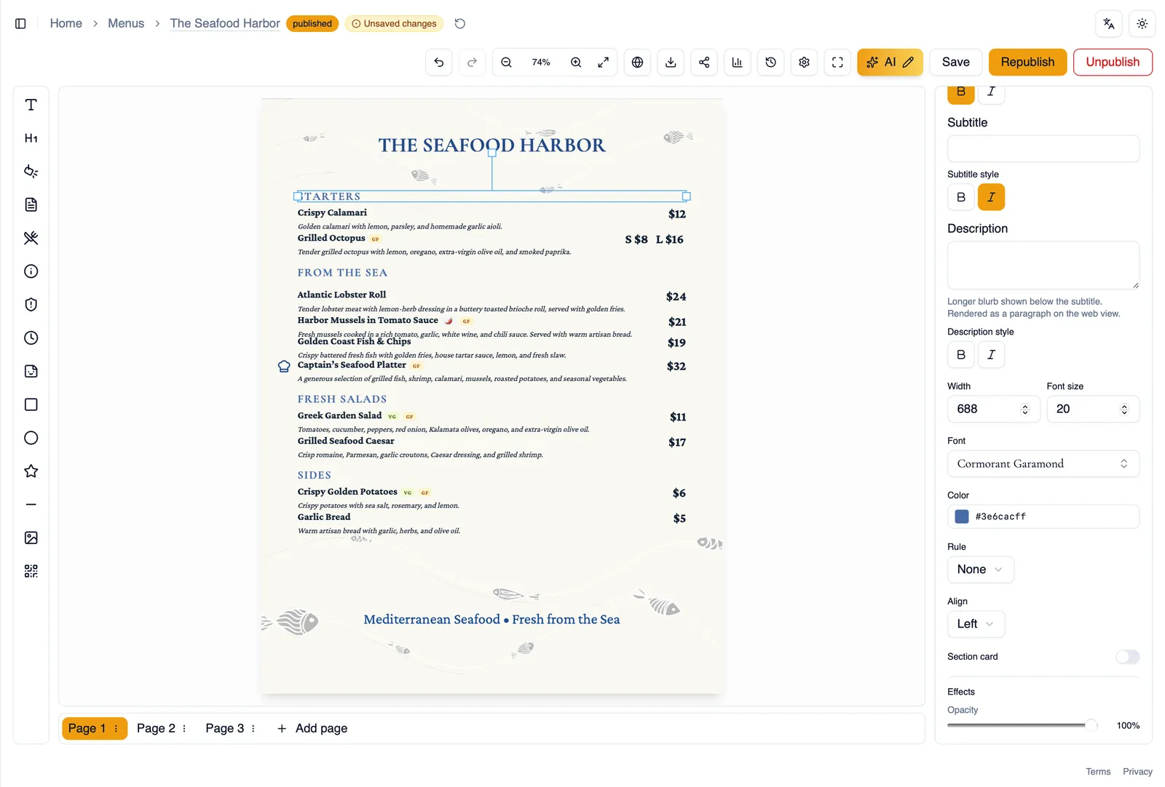The height and width of the screenshot is (787, 1165).
Task: Open the Cormorant Garamond font dropdown
Action: pyautogui.click(x=1043, y=464)
